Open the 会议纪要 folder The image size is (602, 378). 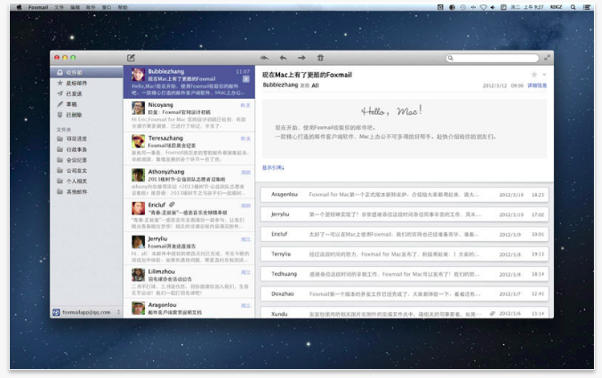[86, 160]
